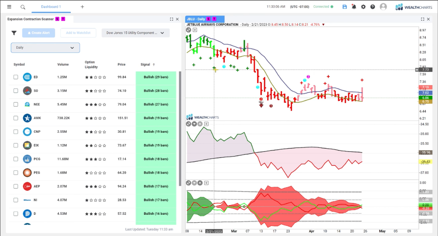Viewport: 438px width, 236px height.
Task: Hide the middle oscillator pane
Action: pos(189,124)
